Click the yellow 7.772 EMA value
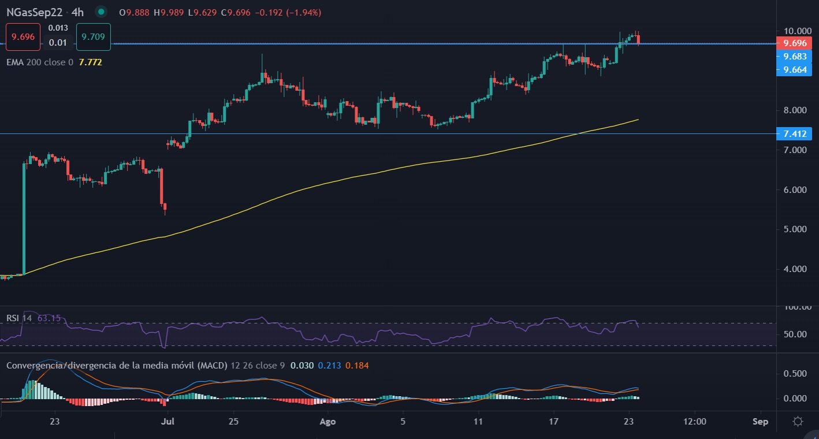 pos(91,62)
